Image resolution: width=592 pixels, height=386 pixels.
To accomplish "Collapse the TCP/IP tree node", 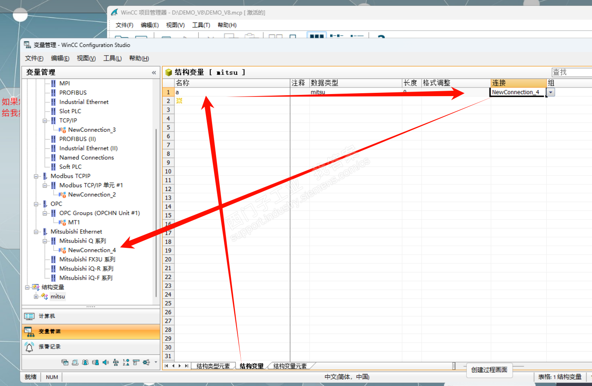I will 45,121.
